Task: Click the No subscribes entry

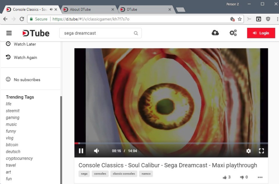Action: pos(23,80)
